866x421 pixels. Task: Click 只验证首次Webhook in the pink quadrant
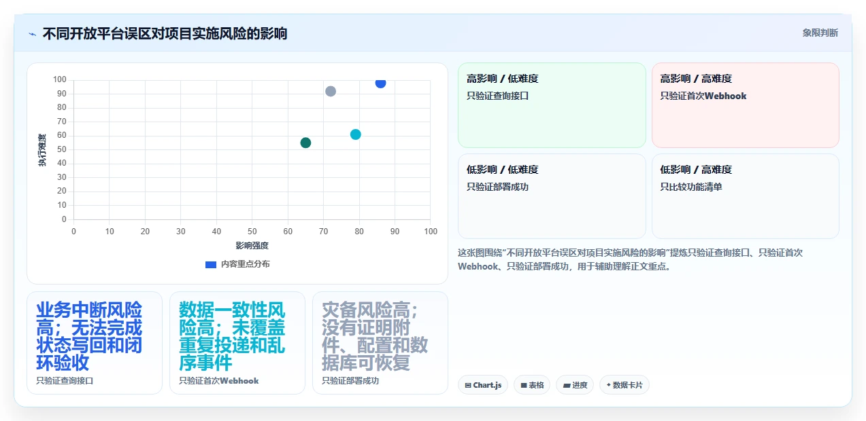click(x=703, y=96)
